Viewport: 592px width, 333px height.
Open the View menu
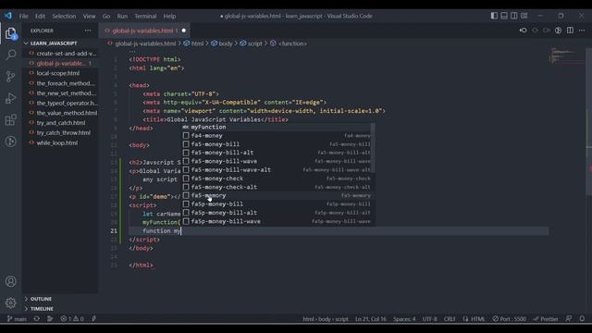pos(89,16)
